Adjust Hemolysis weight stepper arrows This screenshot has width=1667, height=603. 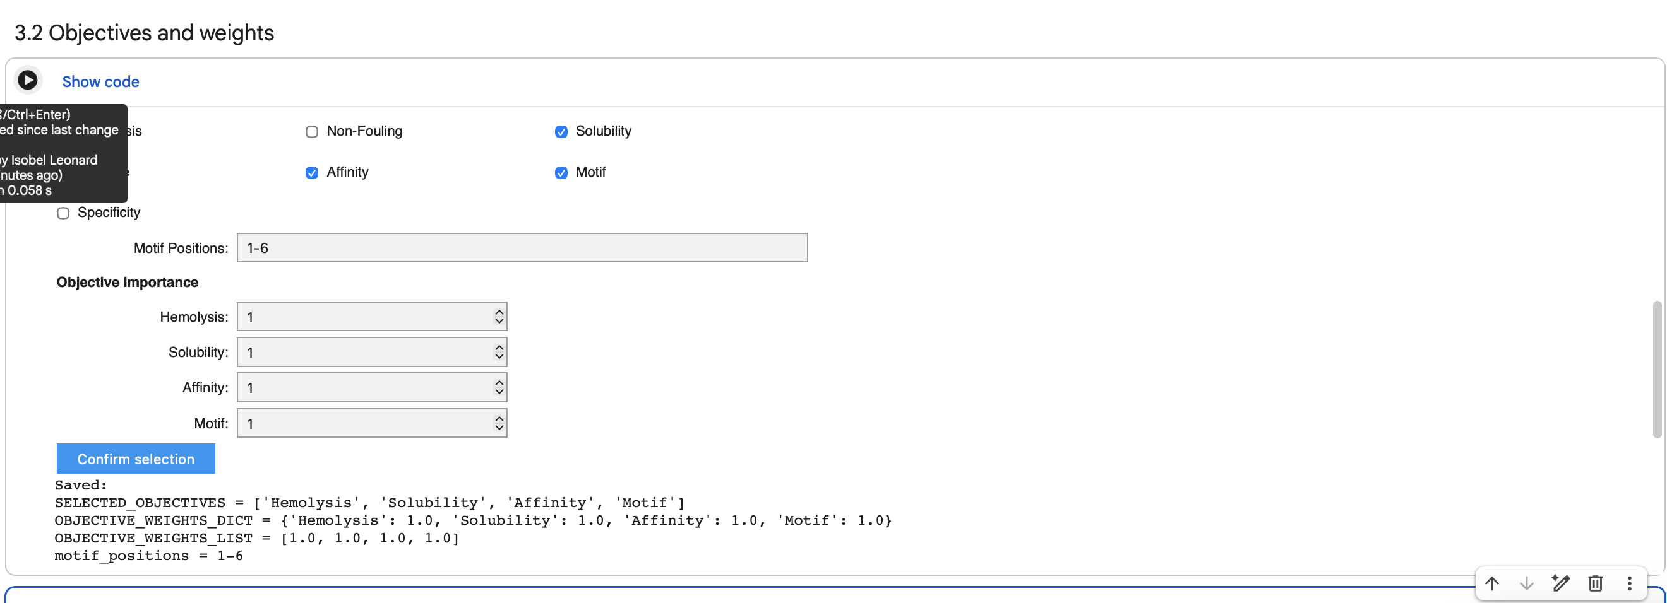[499, 317]
